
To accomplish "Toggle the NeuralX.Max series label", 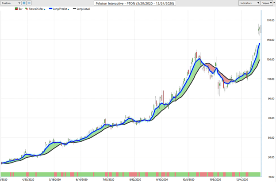I will click(x=36, y=9).
